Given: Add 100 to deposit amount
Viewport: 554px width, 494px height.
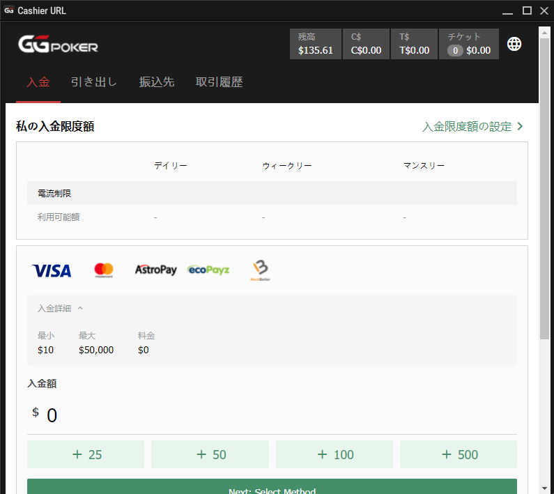Looking at the screenshot, I should pos(334,454).
